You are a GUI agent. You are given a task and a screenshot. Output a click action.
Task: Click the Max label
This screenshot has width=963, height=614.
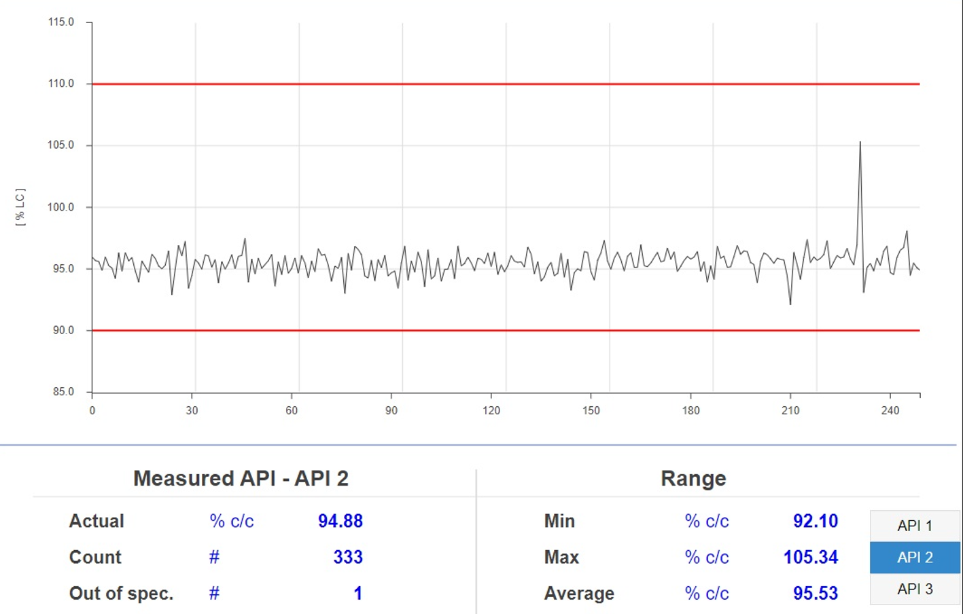(561, 557)
